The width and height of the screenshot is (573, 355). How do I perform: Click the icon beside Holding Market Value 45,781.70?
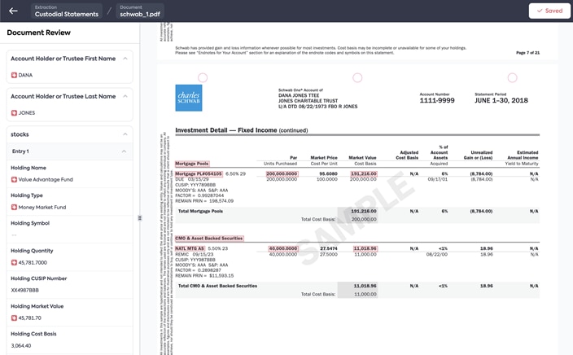[x=14, y=318]
